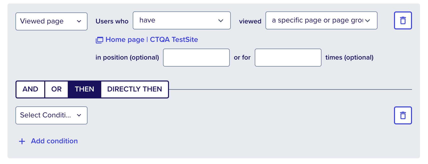This screenshot has height=164, width=428.
Task: Open 'a specific page or page group' dropdown
Action: 321,20
